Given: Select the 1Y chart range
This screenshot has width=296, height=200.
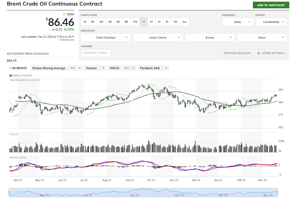Looking at the screenshot, I should pyautogui.click(x=144, y=22).
